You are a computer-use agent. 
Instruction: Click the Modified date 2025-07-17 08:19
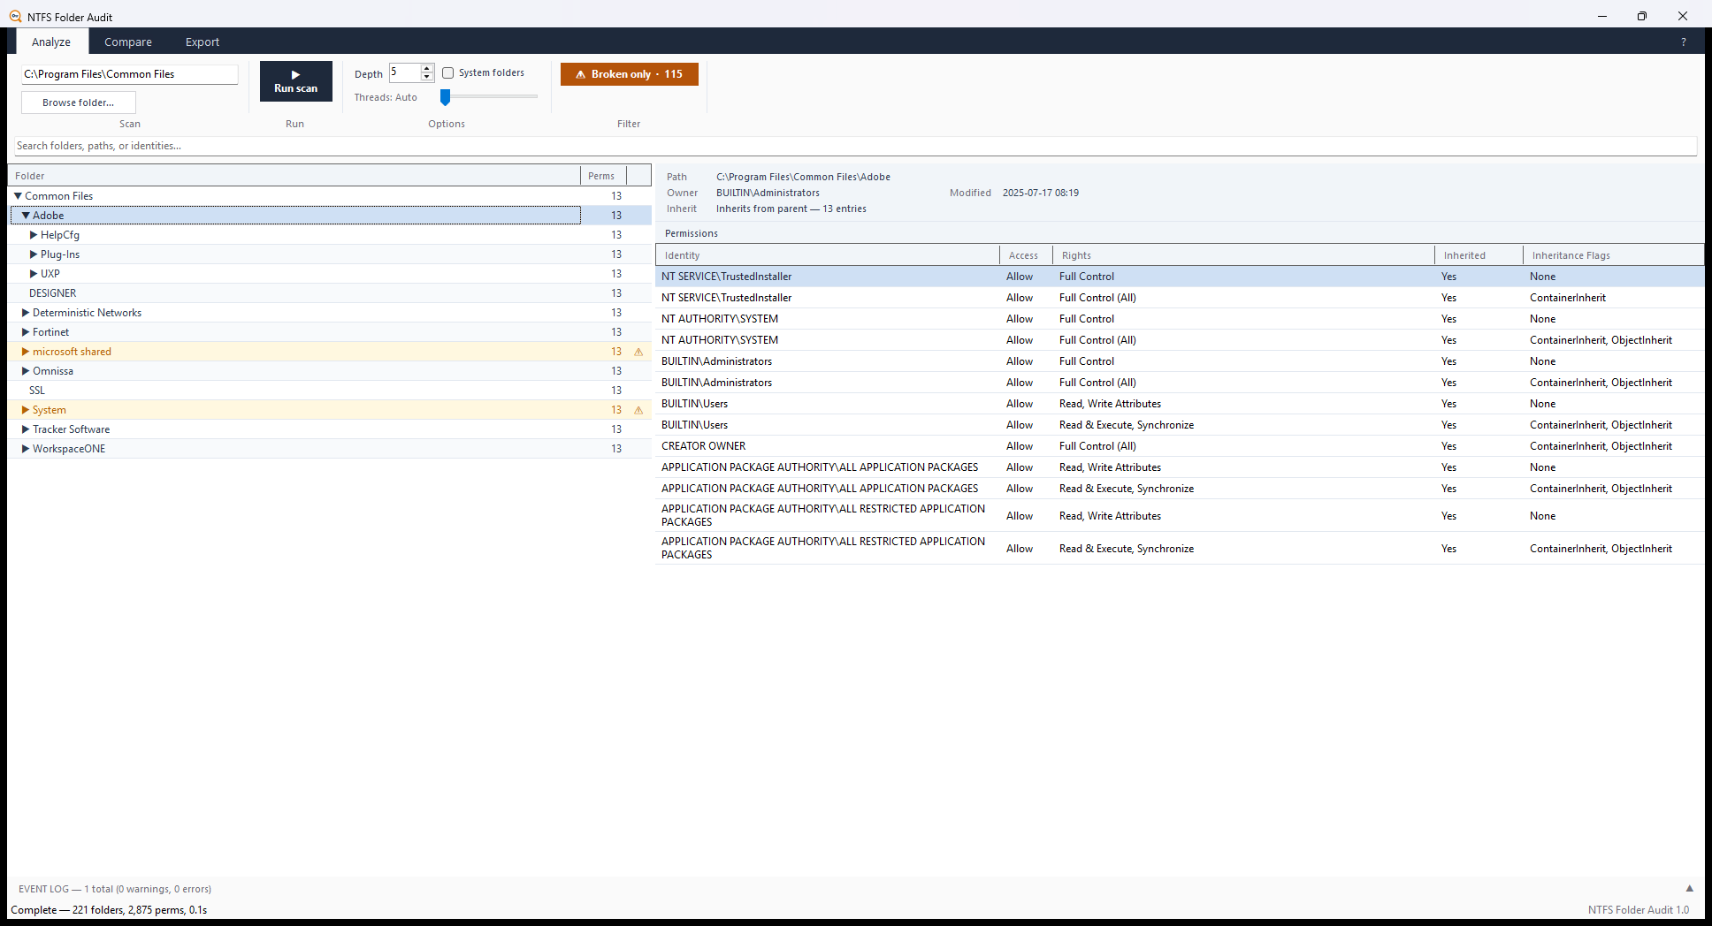[x=1041, y=193]
